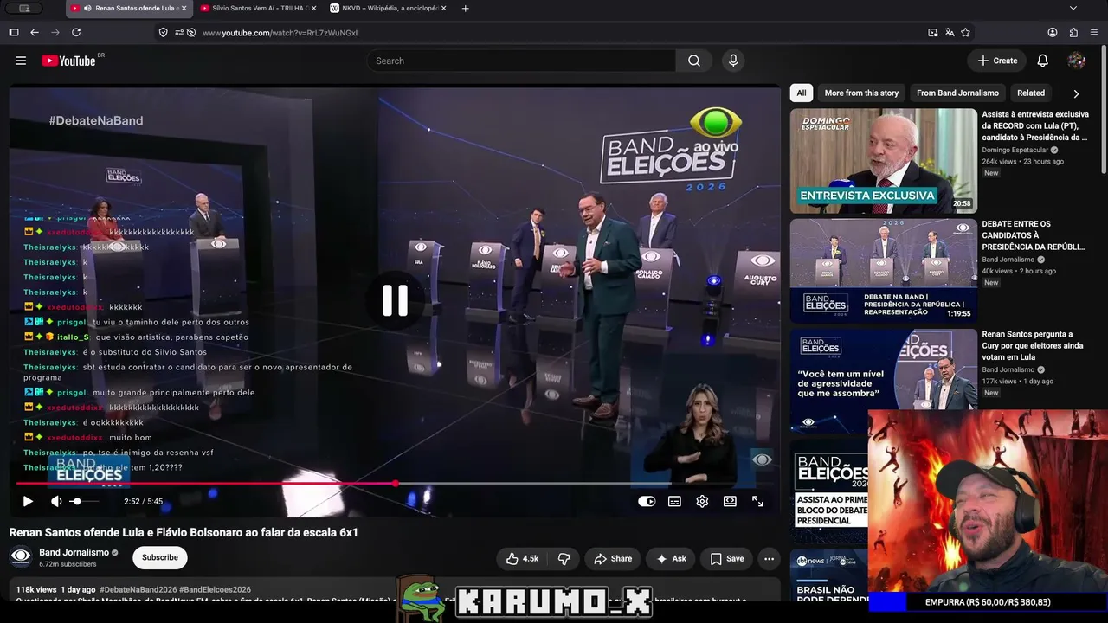Expand the browser tab list chevron

point(1073,8)
